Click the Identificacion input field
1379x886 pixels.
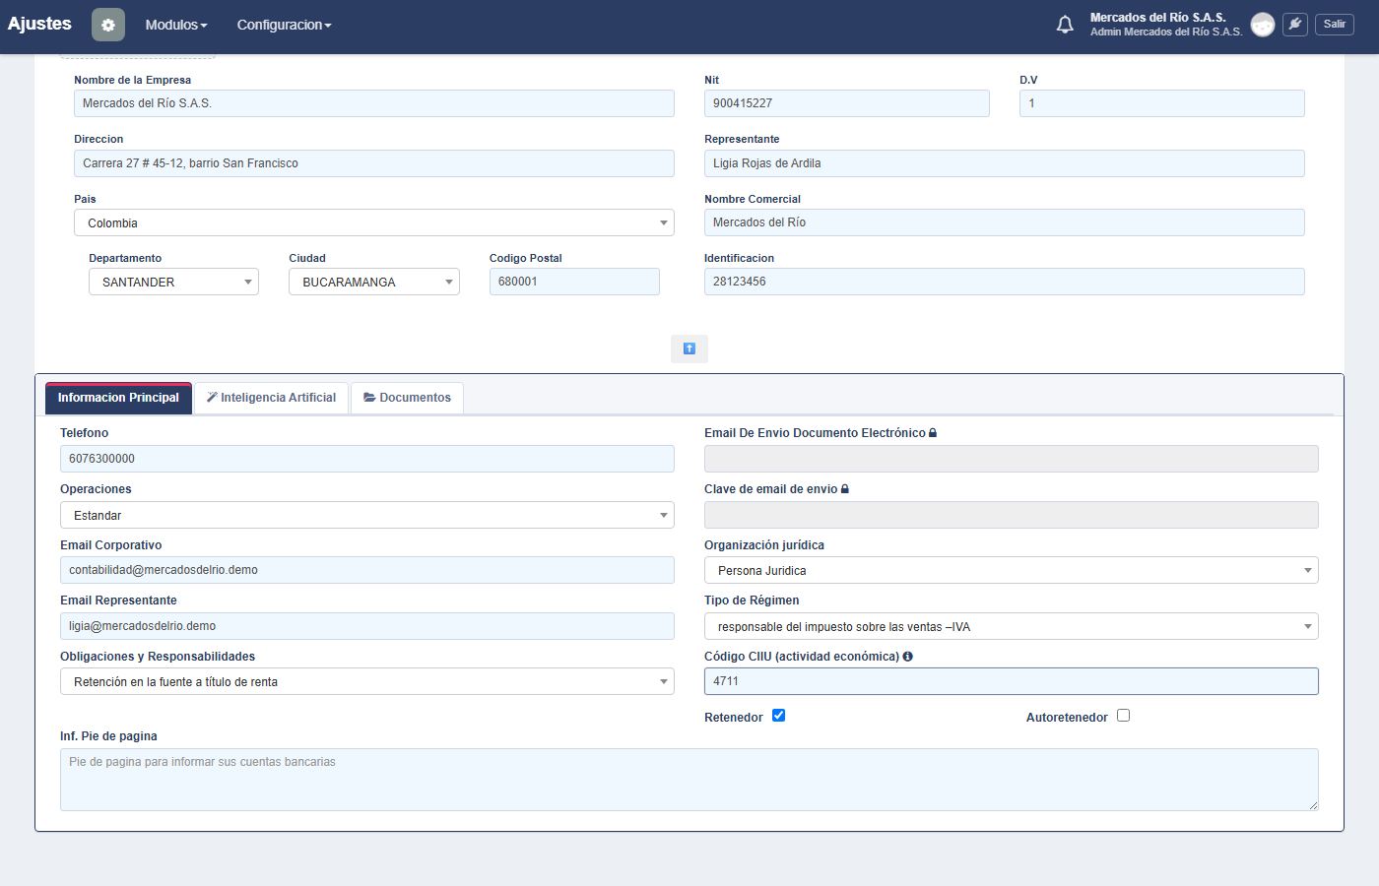click(x=1005, y=282)
